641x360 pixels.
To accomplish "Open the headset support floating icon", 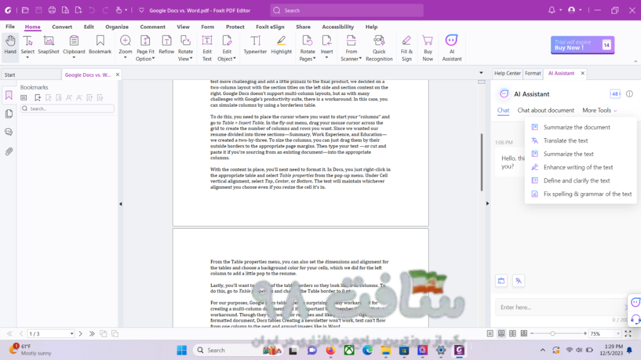I will coord(635,319).
